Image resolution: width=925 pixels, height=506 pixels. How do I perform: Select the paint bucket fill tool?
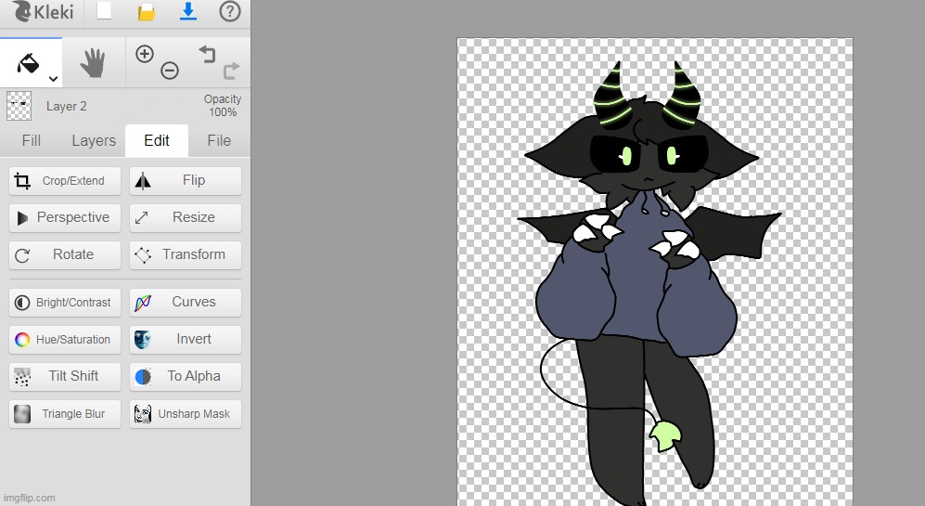pyautogui.click(x=28, y=62)
